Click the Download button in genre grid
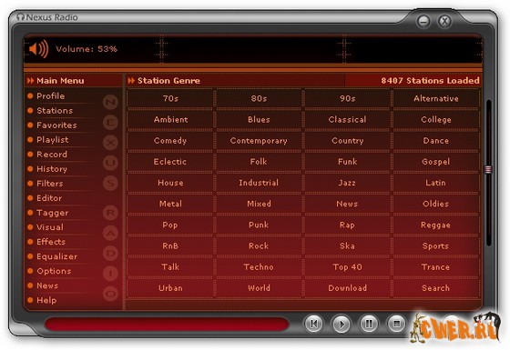This screenshot has height=350, width=510. 347,288
